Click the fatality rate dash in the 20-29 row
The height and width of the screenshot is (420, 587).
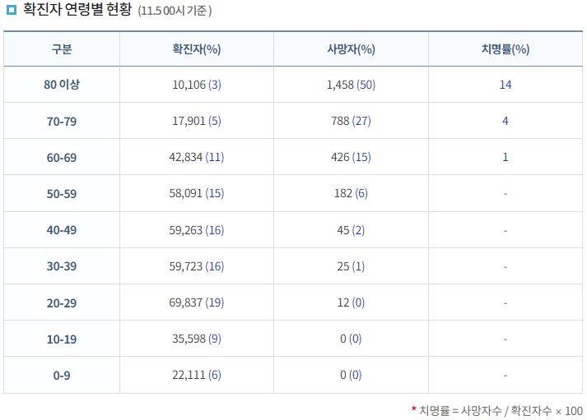point(505,303)
